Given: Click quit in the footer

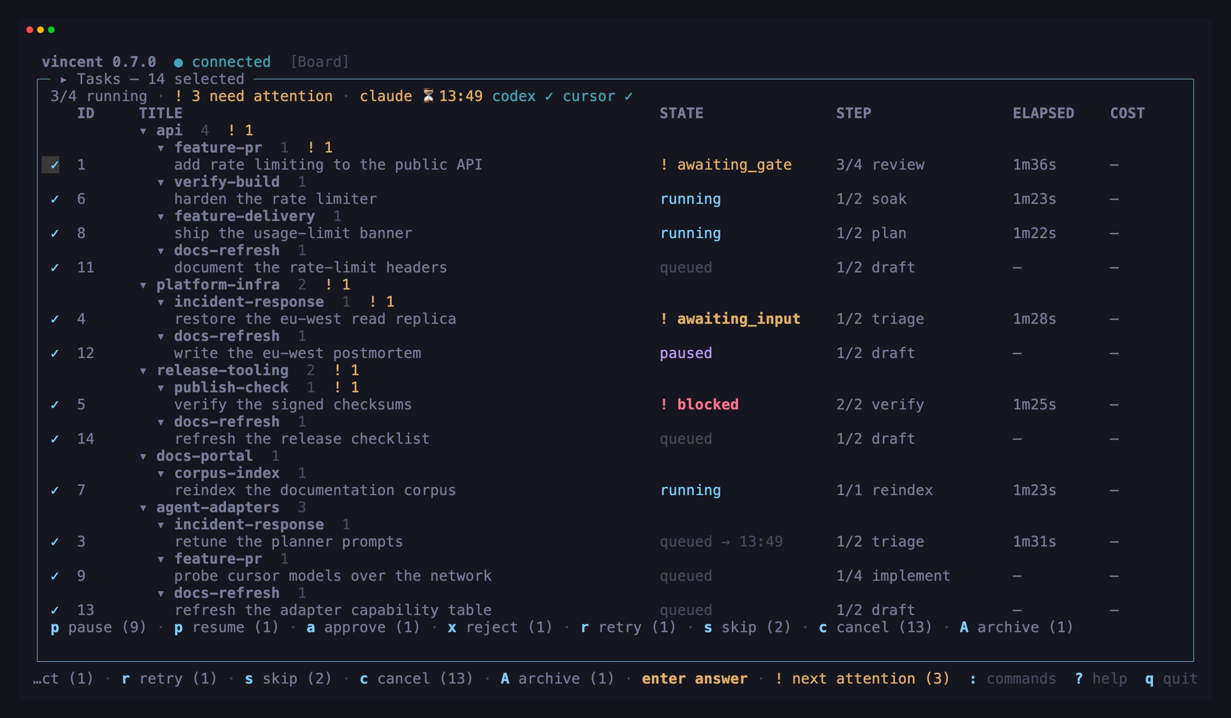Looking at the screenshot, I should pos(1171,679).
